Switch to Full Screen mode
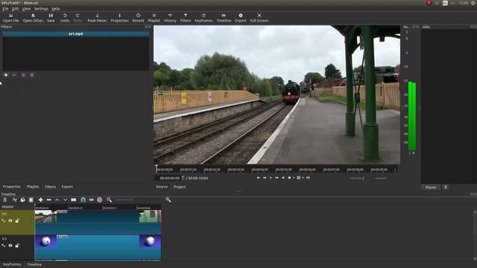Image resolution: width=477 pixels, height=268 pixels. tap(259, 18)
